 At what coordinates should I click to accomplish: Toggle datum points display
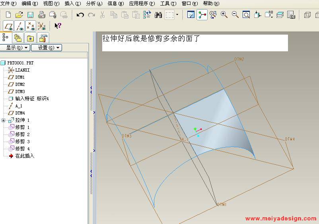[x=31, y=26]
